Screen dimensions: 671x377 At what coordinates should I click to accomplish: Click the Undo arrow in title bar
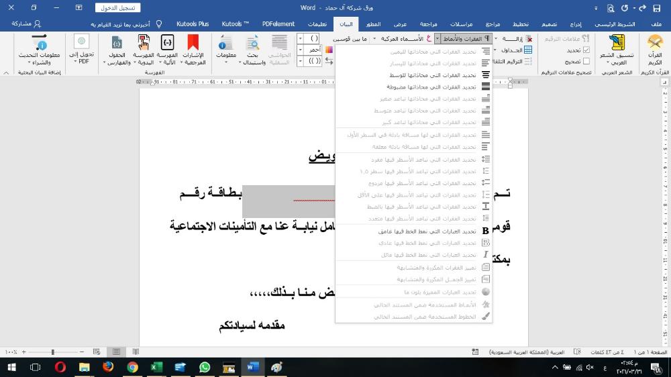coord(642,7)
